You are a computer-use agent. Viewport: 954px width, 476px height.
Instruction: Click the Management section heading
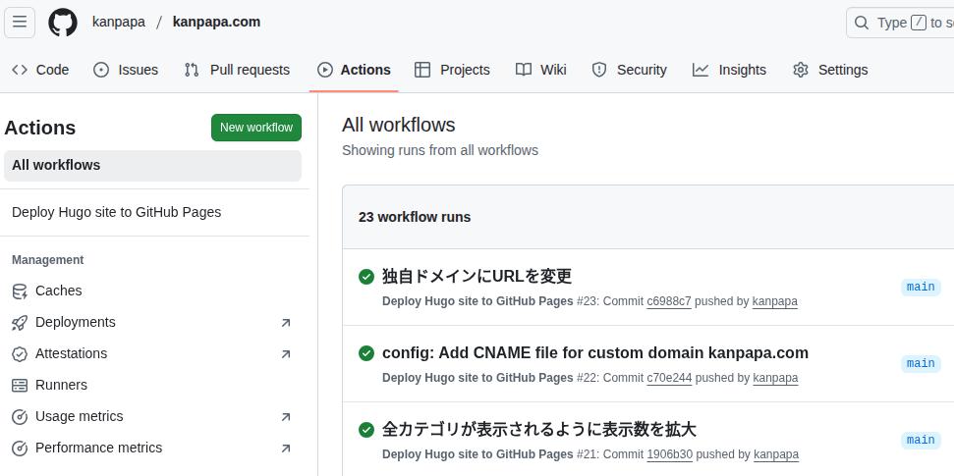[x=47, y=260]
